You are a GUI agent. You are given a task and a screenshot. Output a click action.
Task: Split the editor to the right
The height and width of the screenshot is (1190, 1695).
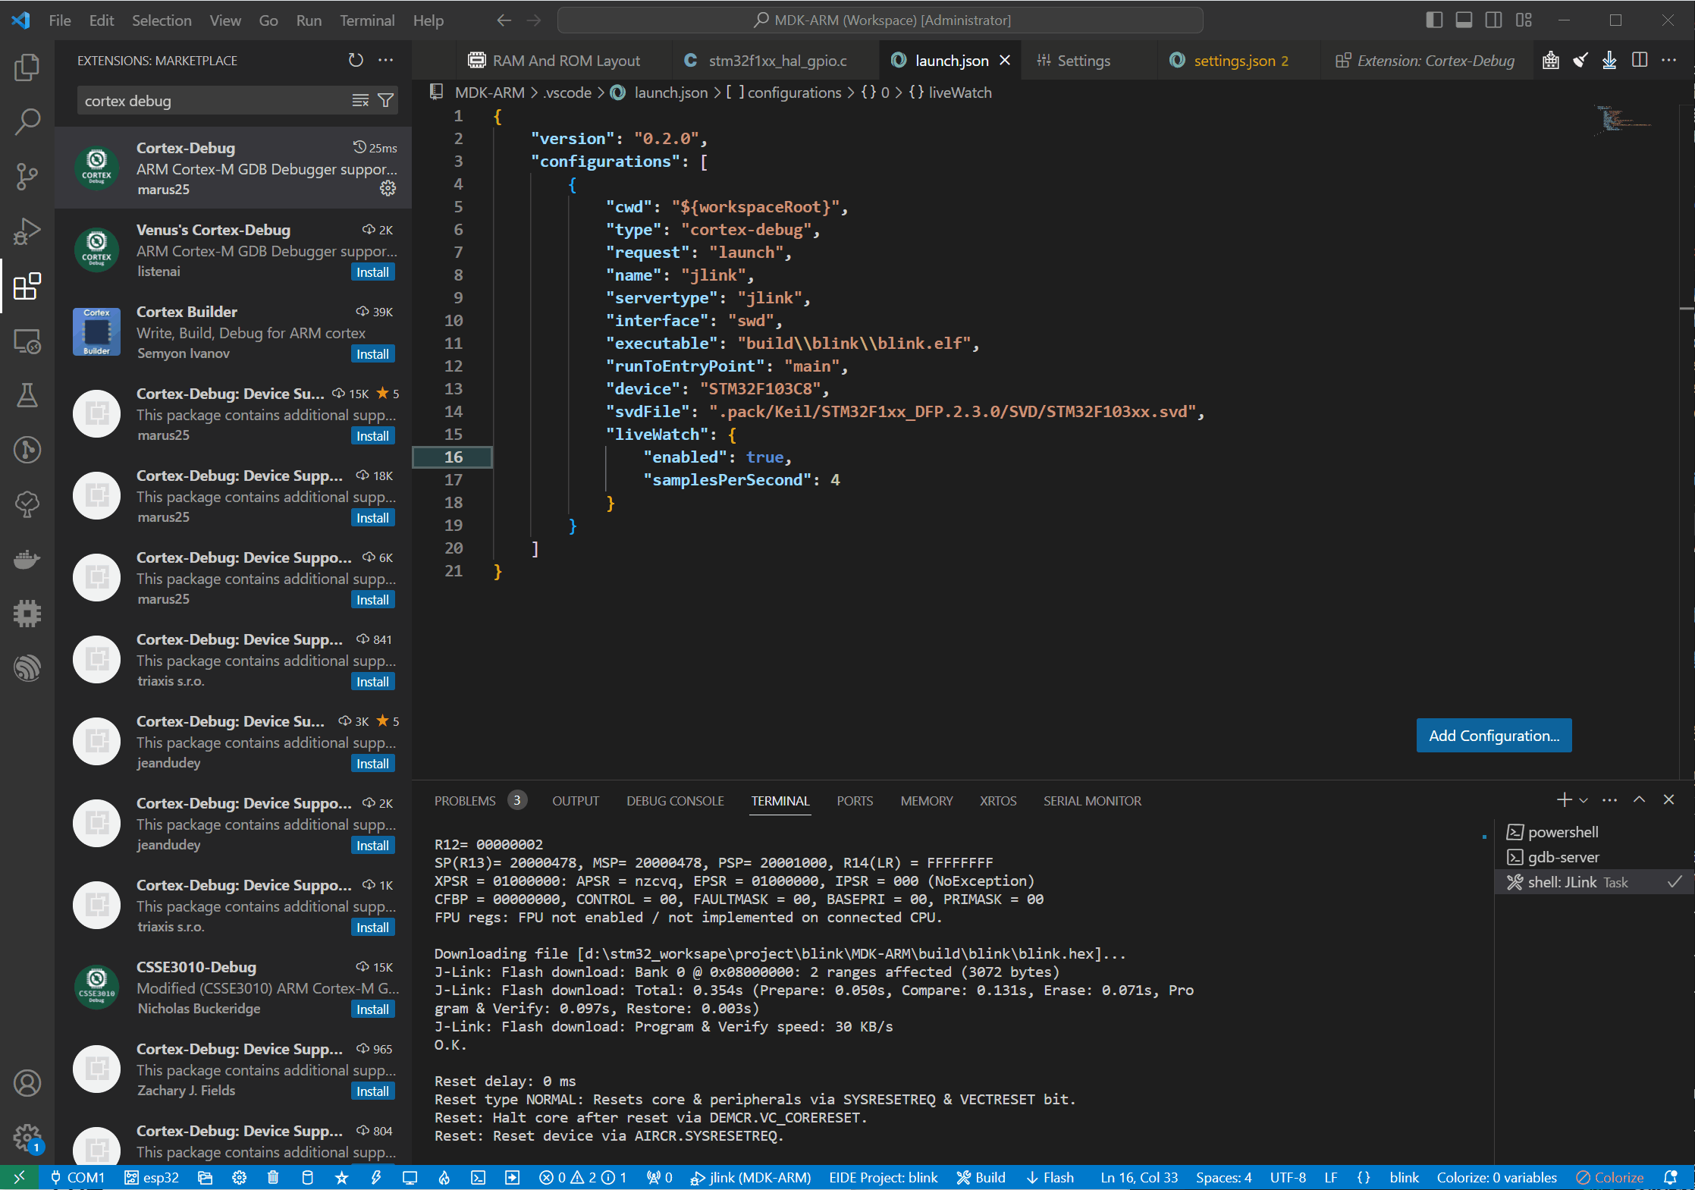click(x=1640, y=60)
